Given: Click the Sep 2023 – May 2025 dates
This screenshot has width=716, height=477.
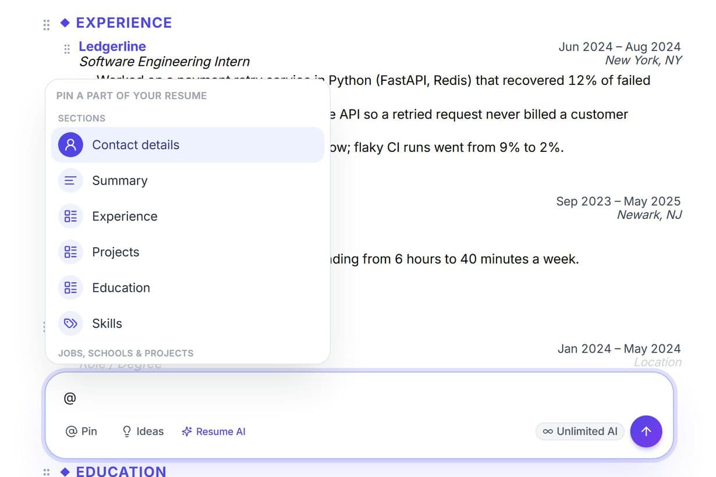Looking at the screenshot, I should [x=618, y=201].
